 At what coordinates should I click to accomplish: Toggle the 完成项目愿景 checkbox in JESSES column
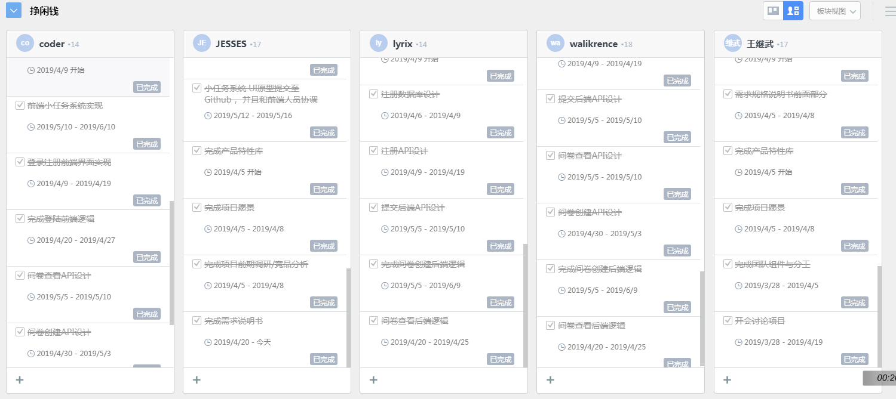coord(197,208)
